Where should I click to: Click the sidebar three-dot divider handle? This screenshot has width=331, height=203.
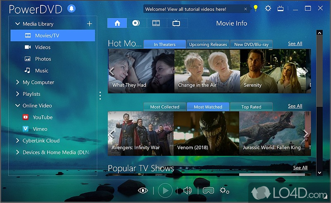pos(100,96)
